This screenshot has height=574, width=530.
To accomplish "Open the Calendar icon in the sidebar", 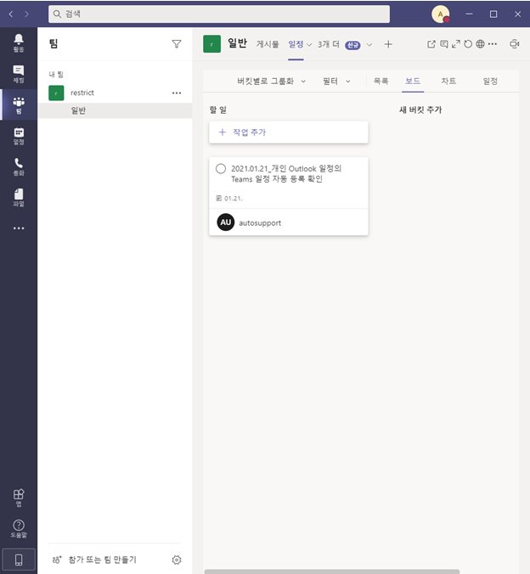I will point(19,136).
